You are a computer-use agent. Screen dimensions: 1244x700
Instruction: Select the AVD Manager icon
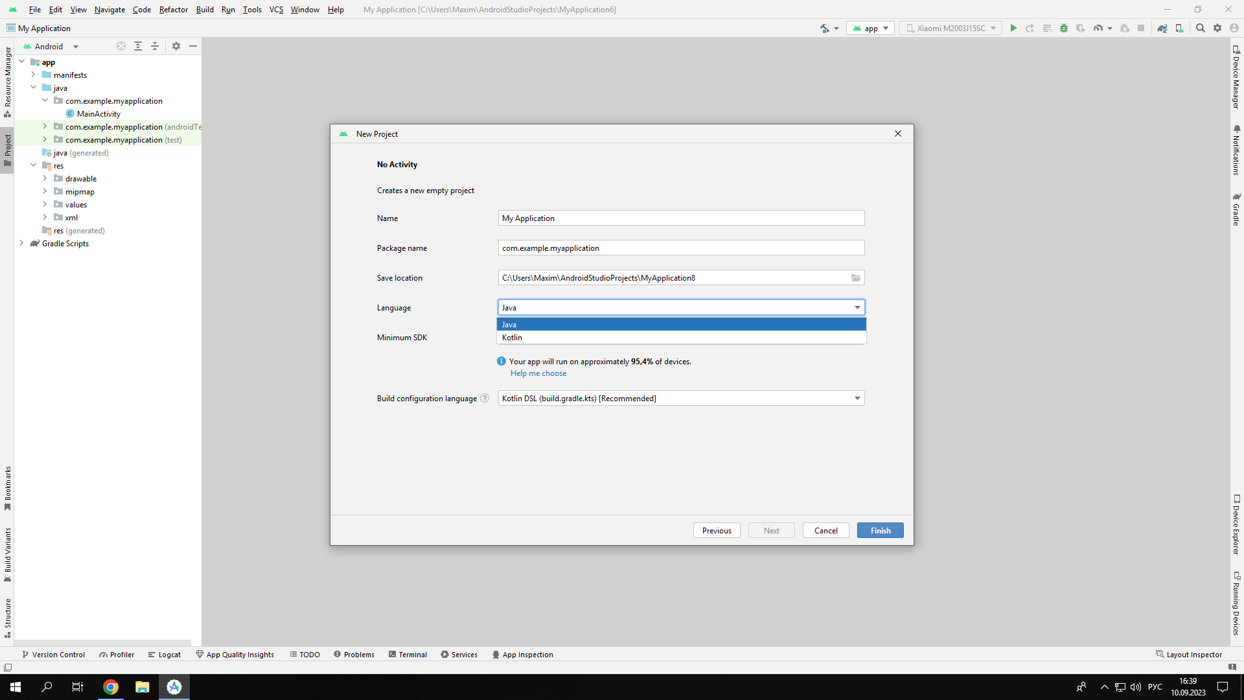1180,29
